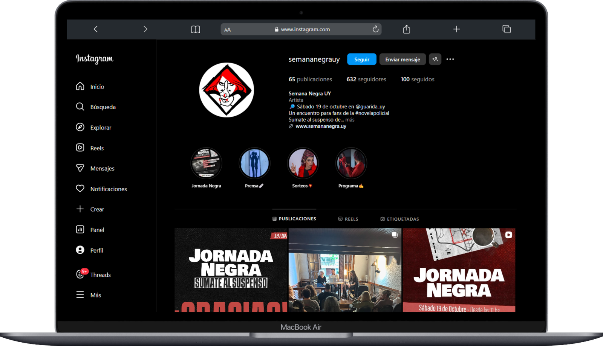Click the Enviar mensaje button
This screenshot has height=346, width=603.
[x=403, y=59]
